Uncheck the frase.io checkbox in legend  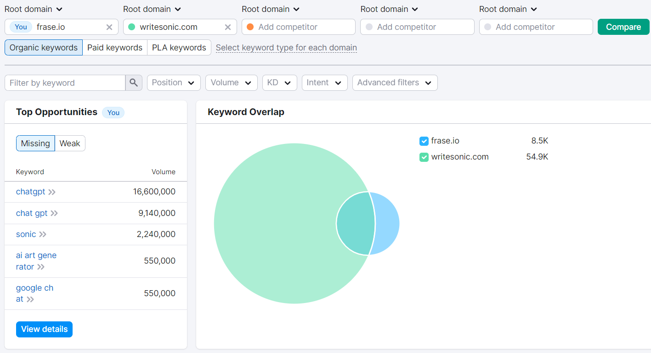click(x=424, y=141)
